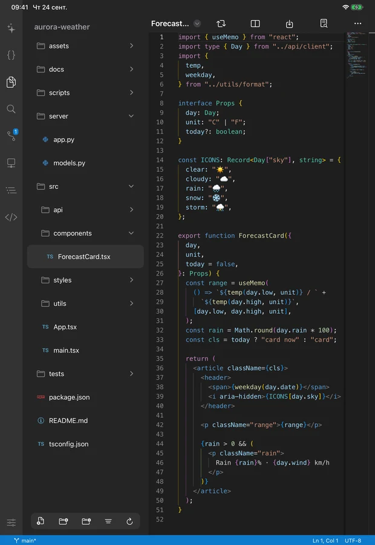Click line number 22 in gutter
This screenshot has width=375, height=545.
160,236
